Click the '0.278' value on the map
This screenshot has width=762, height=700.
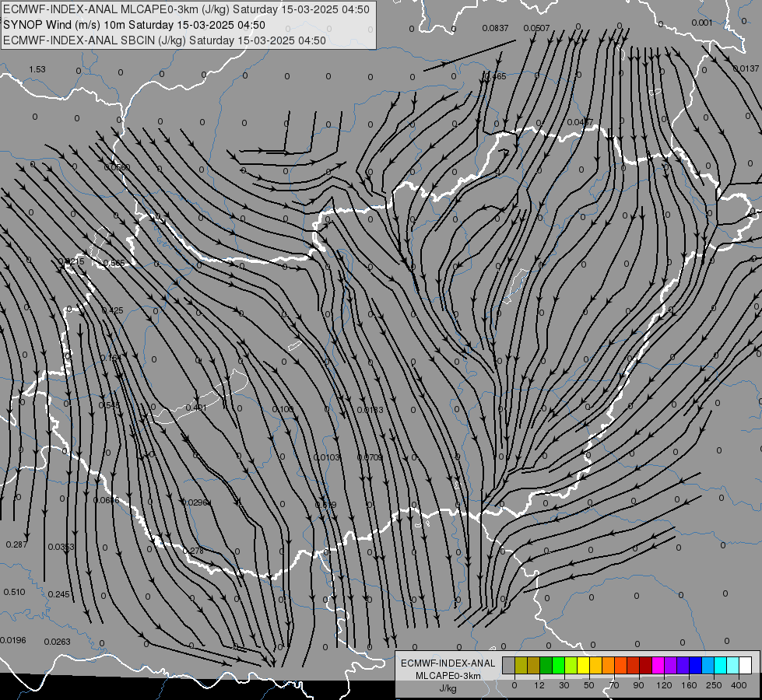click(193, 551)
